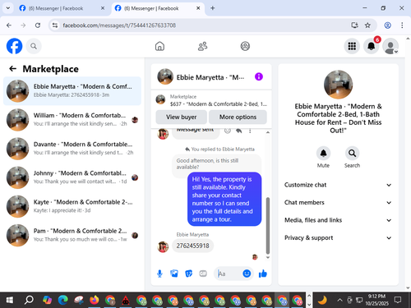This screenshot has height=308, width=411.
Task: Search in conversation magnifier icon
Action: (352, 153)
